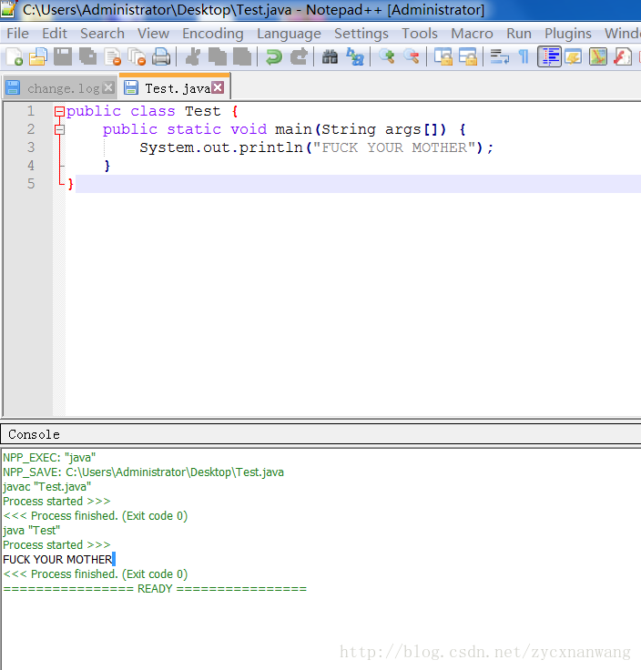Click the Save All icon
Screen dimensions: 641x670
coord(87,56)
